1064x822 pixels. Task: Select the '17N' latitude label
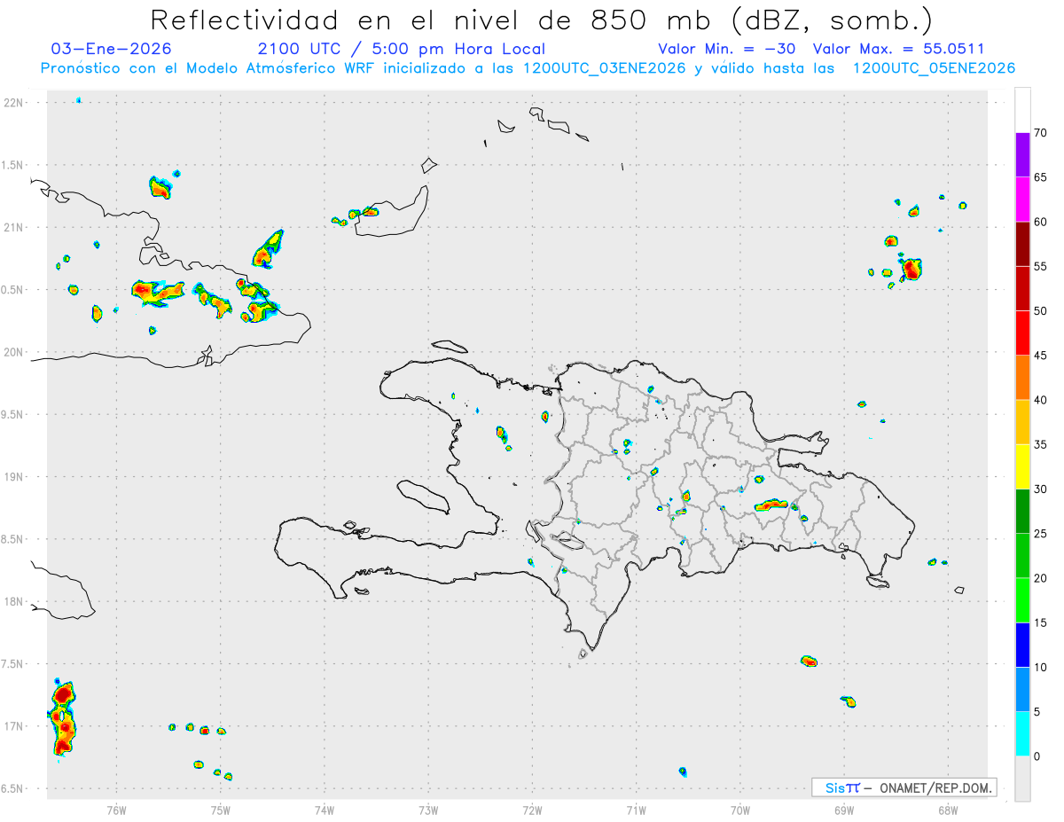(13, 726)
